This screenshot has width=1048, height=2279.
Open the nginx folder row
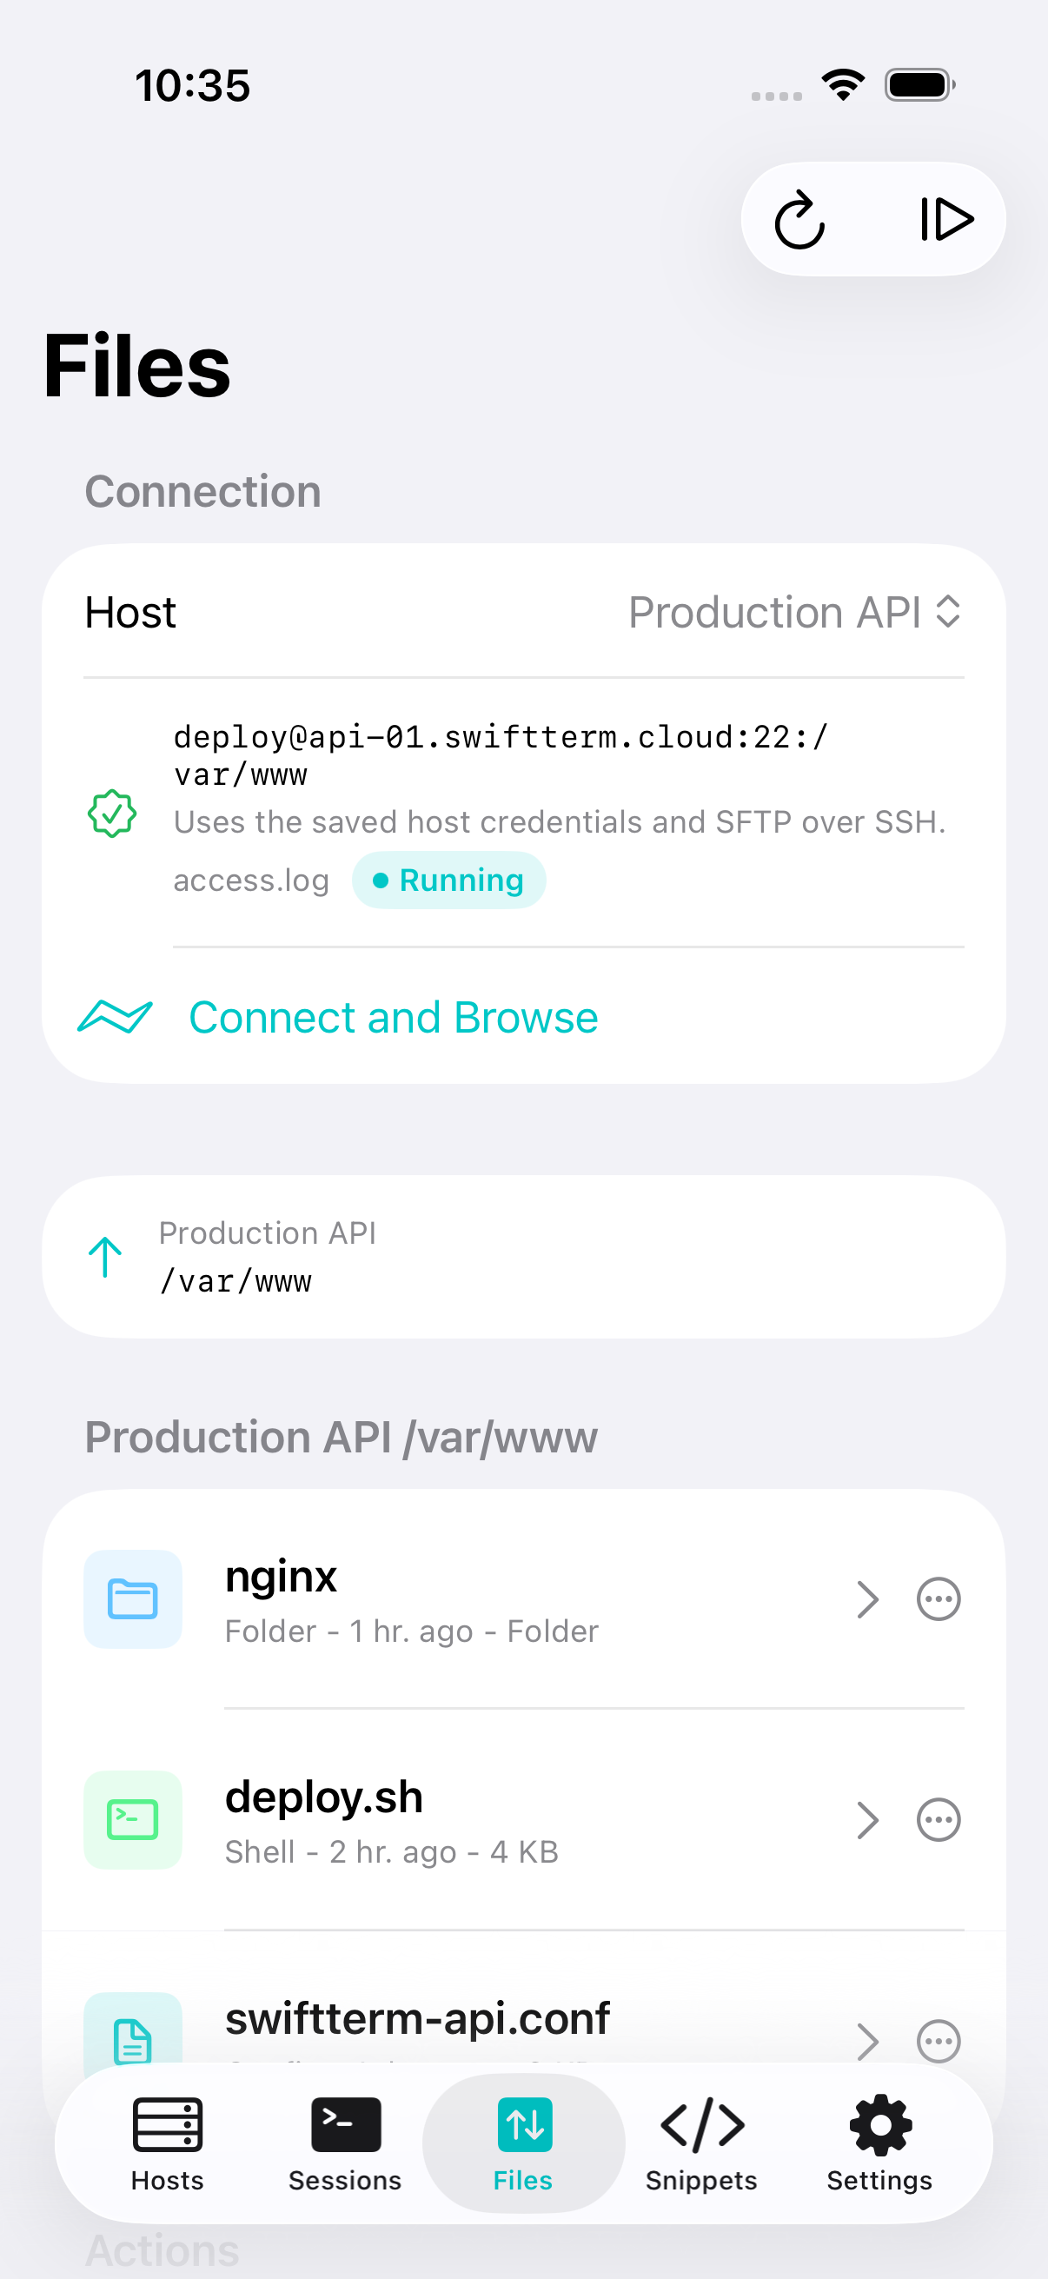[x=523, y=1599]
